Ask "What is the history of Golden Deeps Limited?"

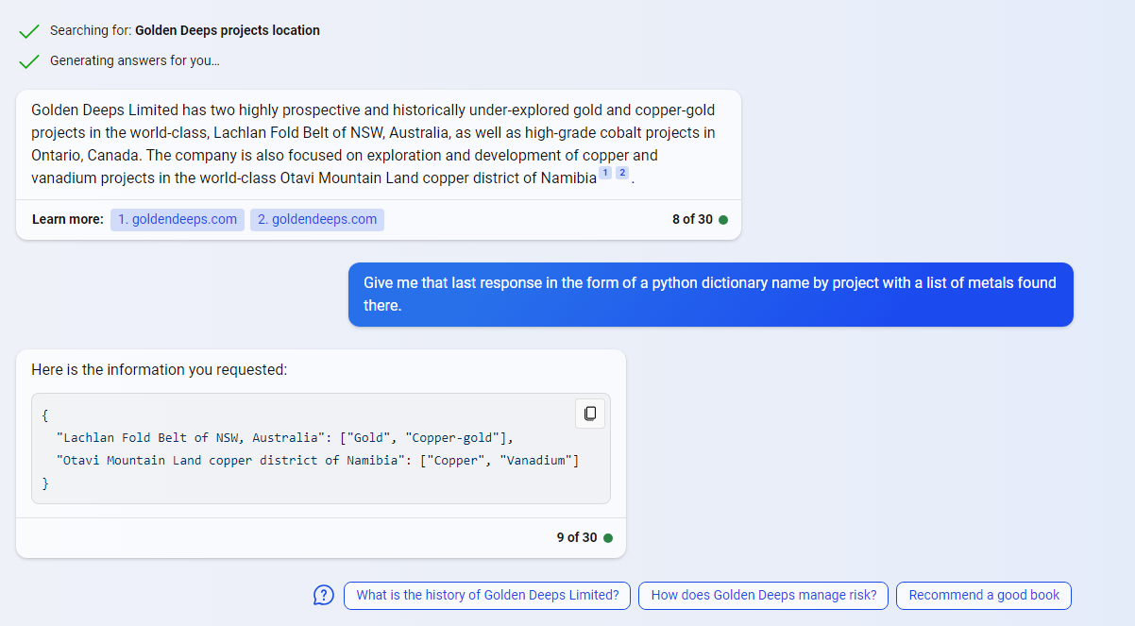[x=487, y=595]
